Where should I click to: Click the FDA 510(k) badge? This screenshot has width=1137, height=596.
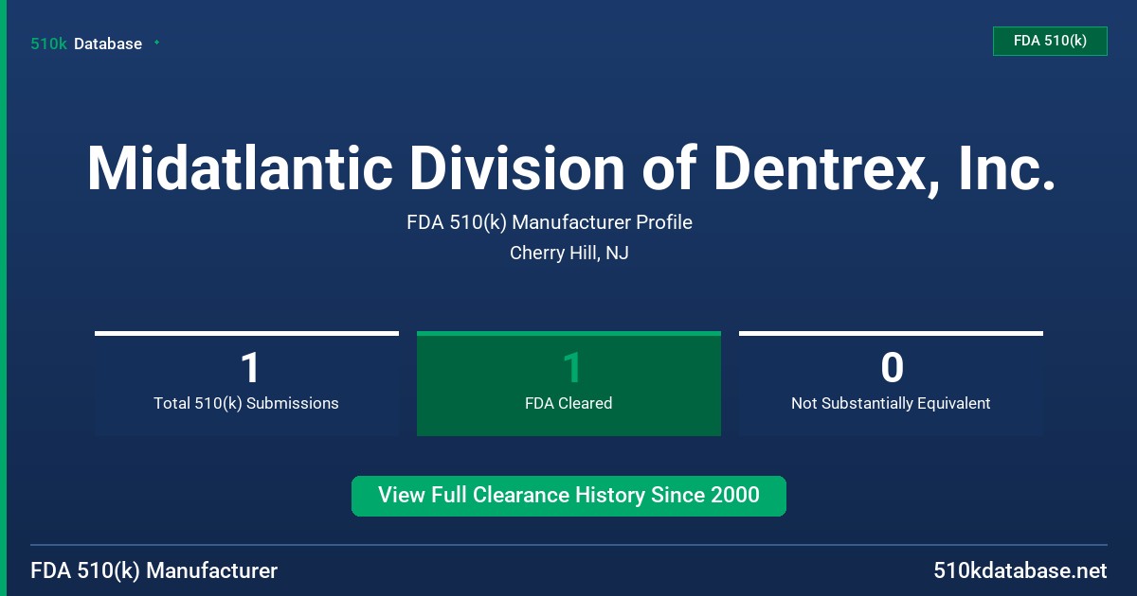(x=1050, y=41)
